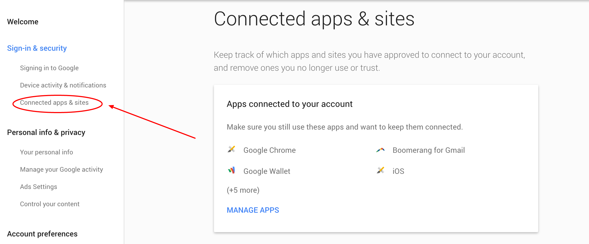589x244 pixels.
Task: Click the Google Chrome app name
Action: coord(269,150)
